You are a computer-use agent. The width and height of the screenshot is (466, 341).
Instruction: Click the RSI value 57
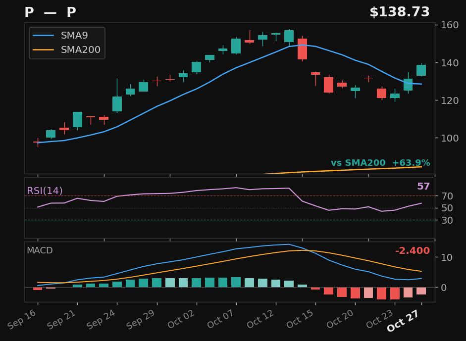tap(423, 186)
